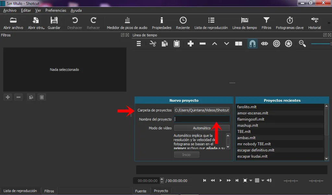Copy filters in Filtros panel
Viewport: 332px width, 195px height.
(31, 97)
